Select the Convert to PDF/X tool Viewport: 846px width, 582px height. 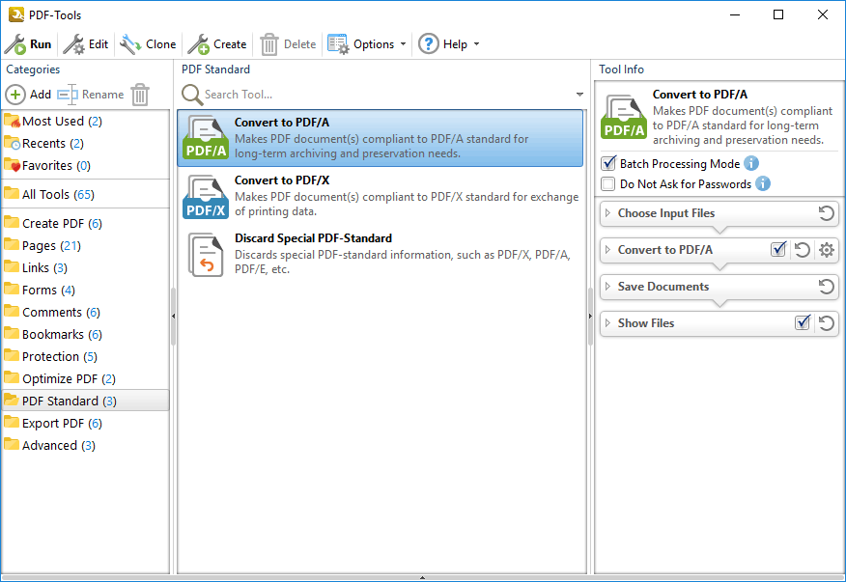[381, 196]
